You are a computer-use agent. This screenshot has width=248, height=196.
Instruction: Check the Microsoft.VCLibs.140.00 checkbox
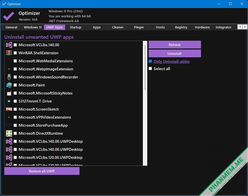coord(15,45)
